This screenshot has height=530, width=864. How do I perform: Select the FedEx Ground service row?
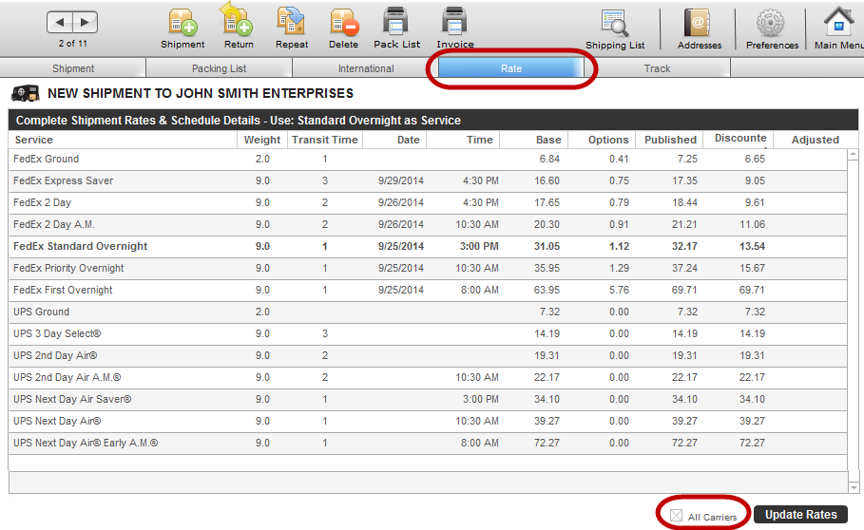(428, 159)
